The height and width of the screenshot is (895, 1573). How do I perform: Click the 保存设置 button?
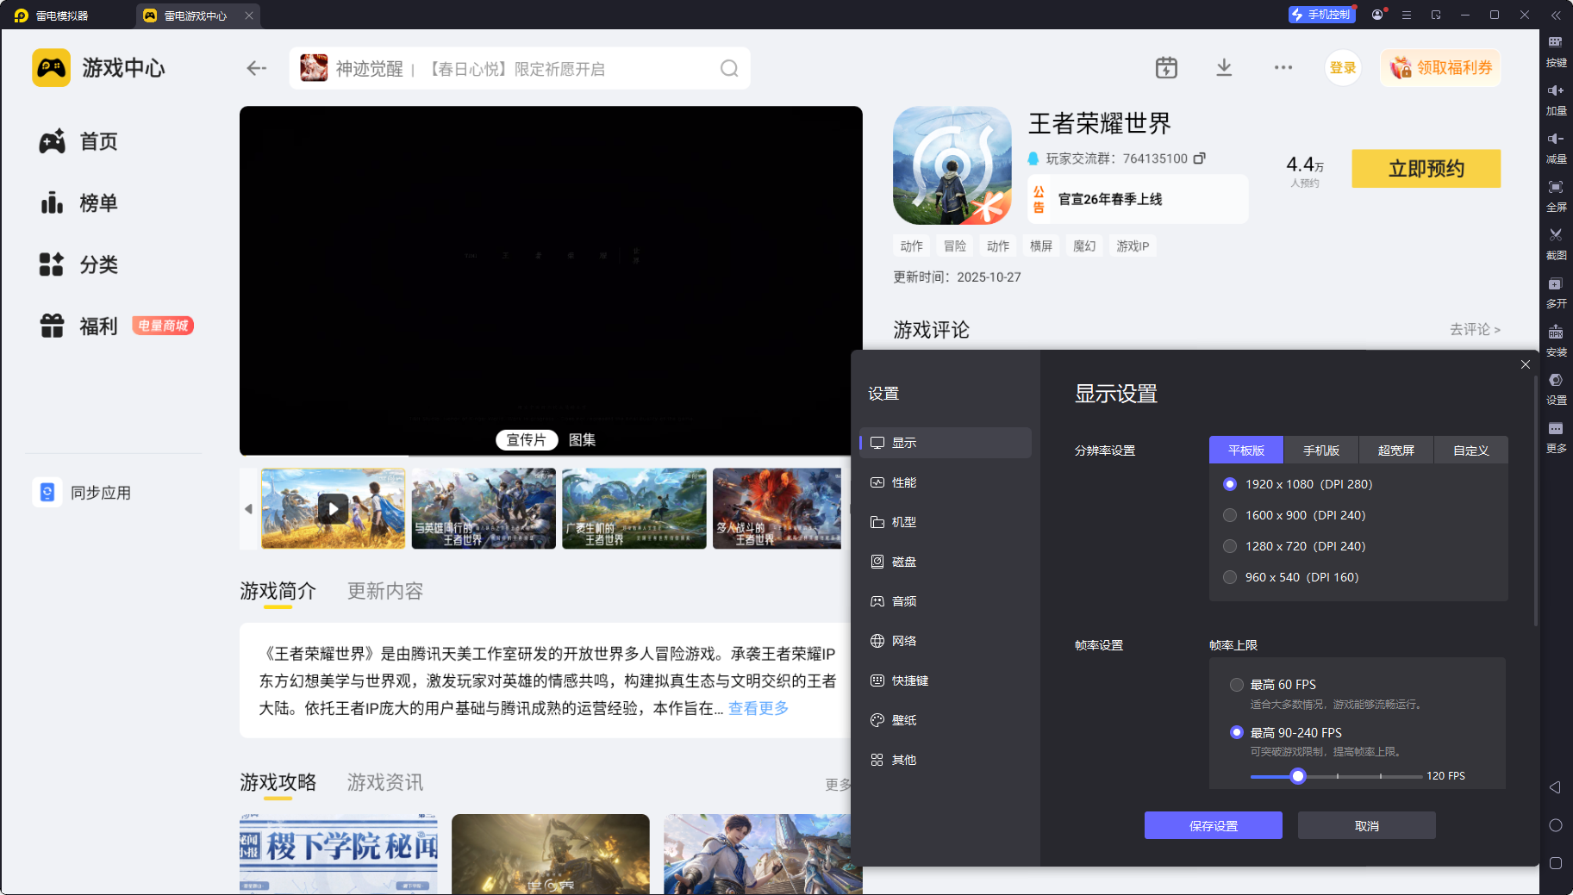[x=1213, y=825]
